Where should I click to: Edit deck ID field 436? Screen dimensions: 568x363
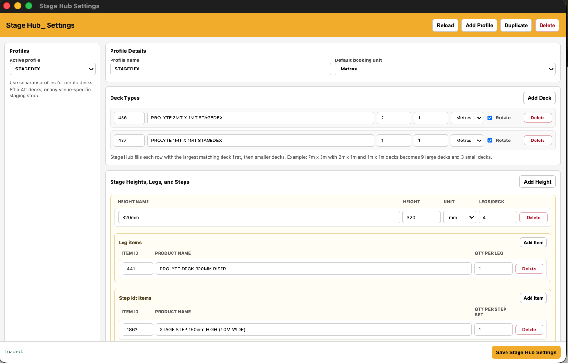129,118
